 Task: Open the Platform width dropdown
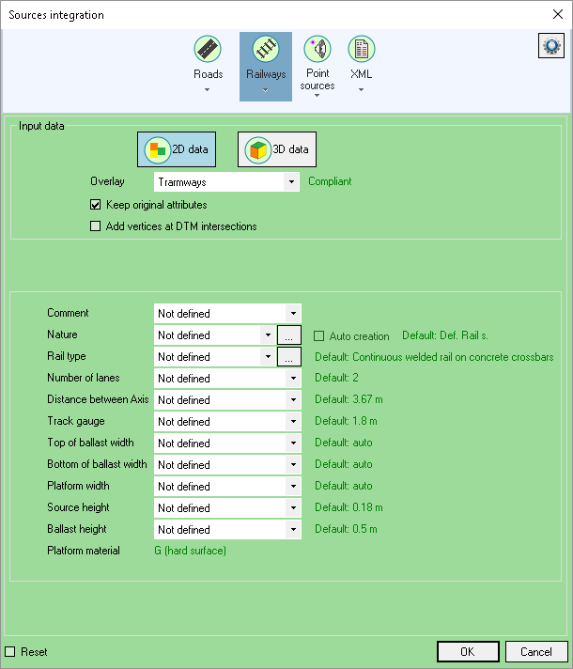[227, 487]
